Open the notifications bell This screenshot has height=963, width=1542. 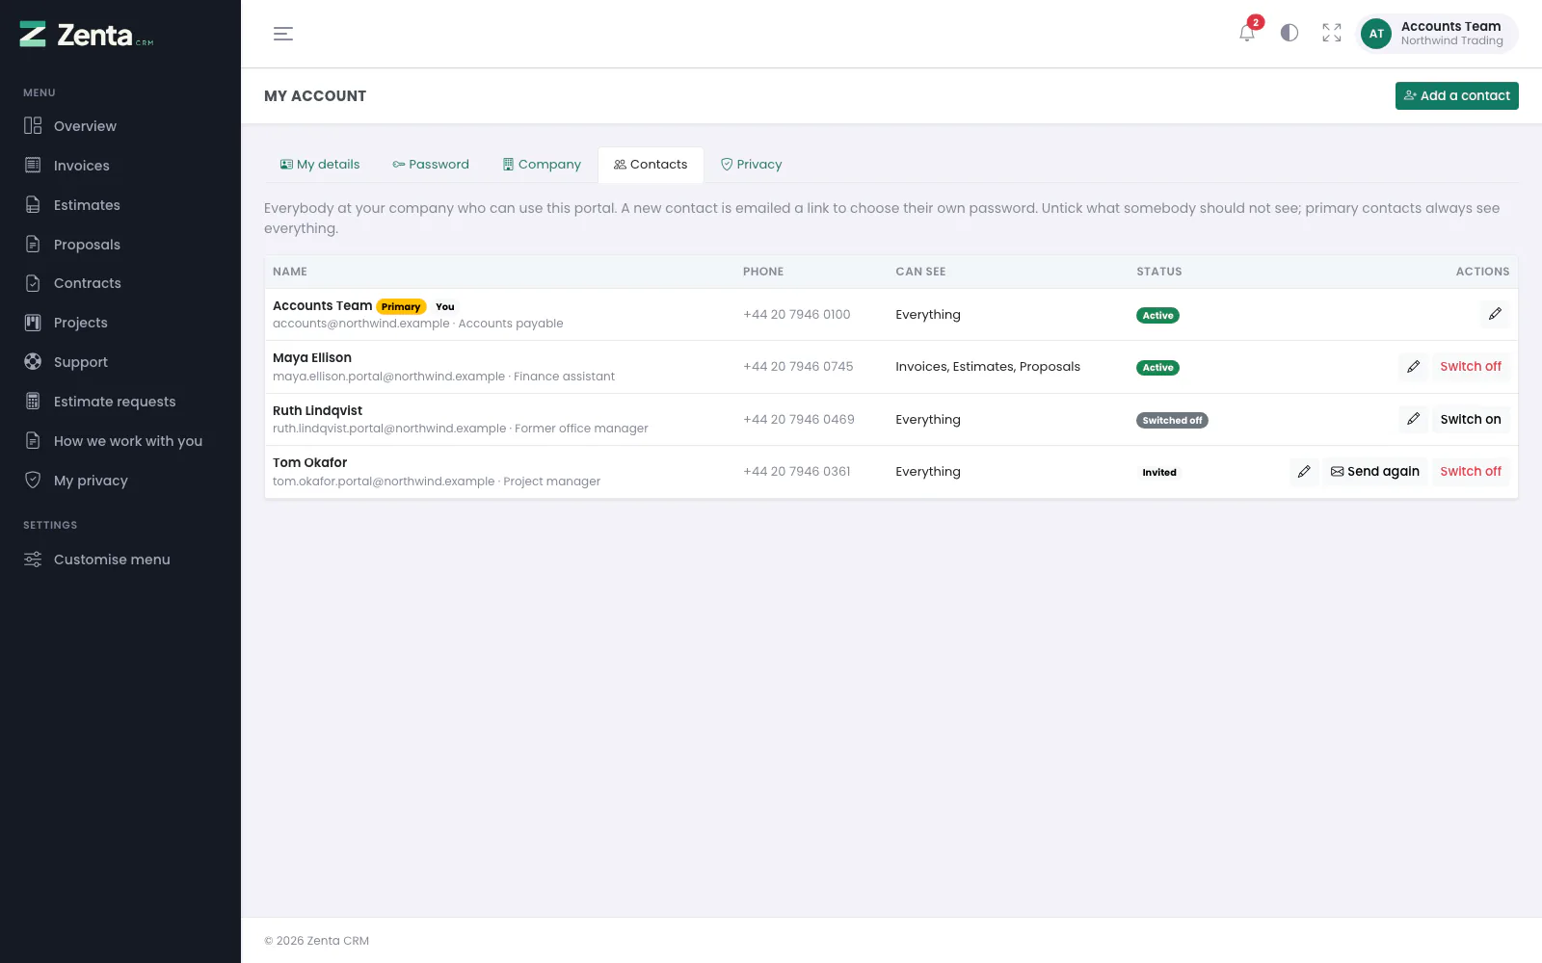[1247, 33]
